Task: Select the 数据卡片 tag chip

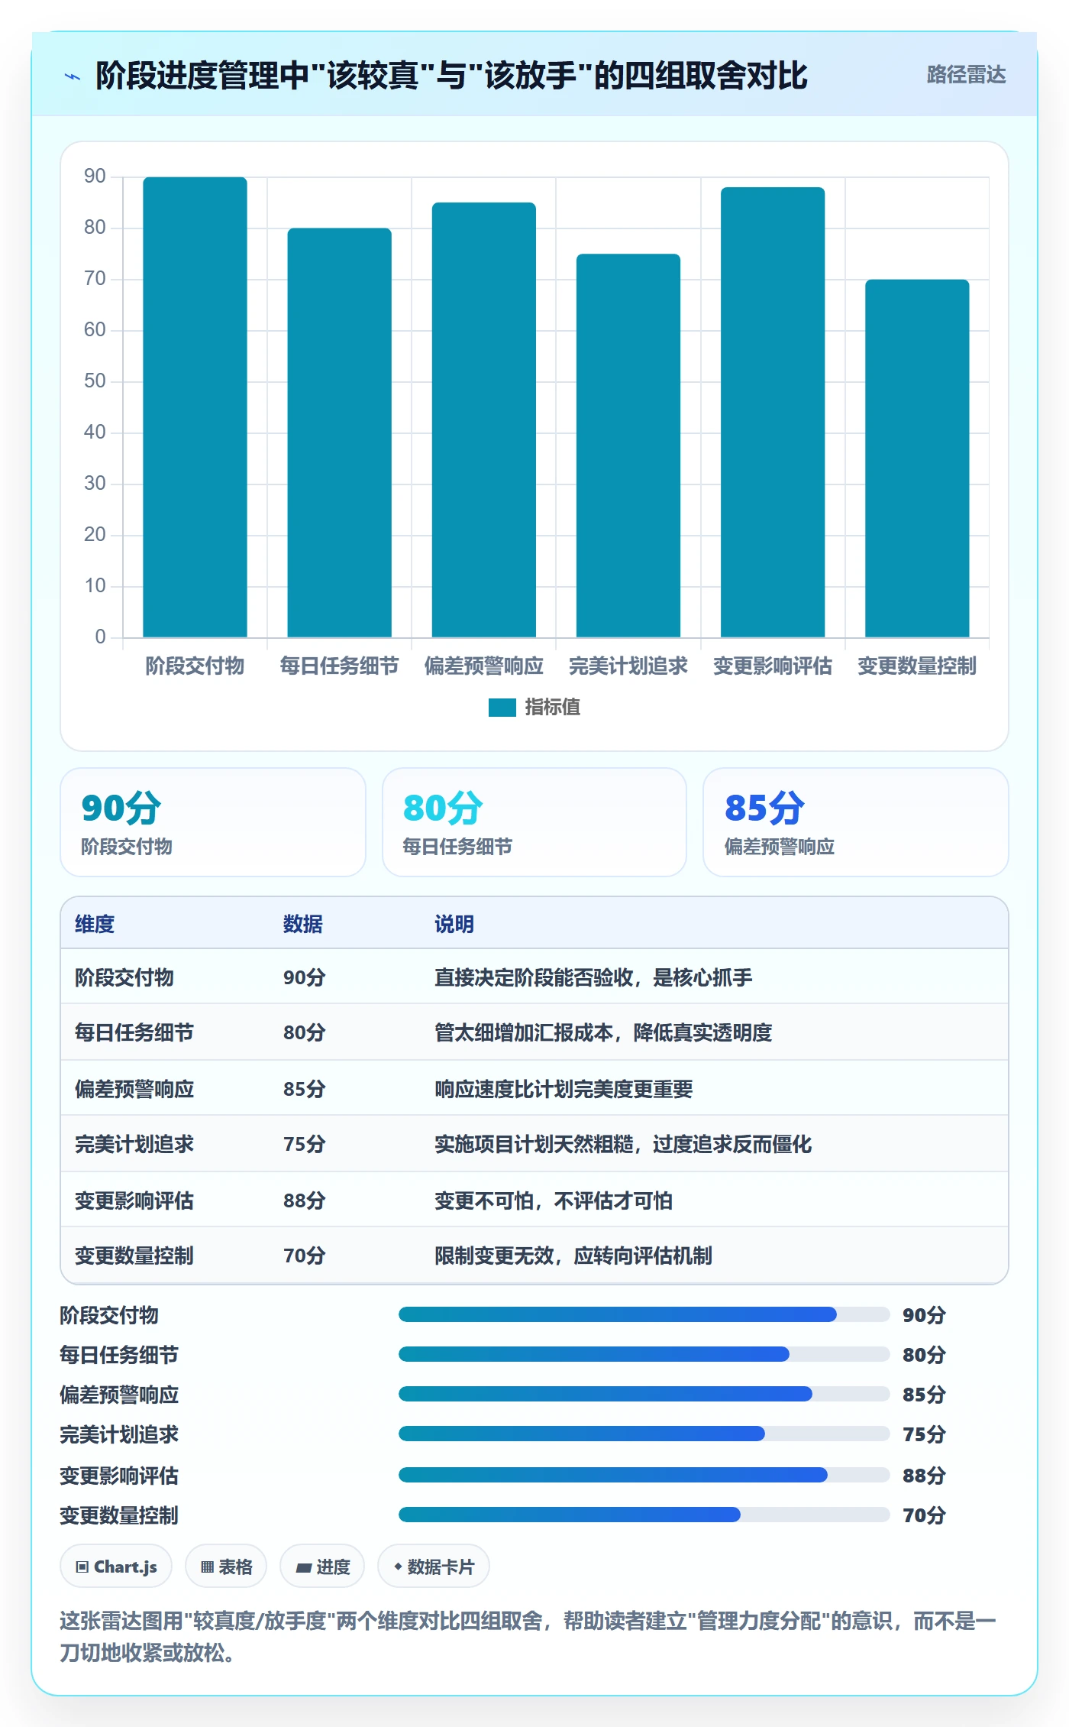Action: pos(434,1567)
